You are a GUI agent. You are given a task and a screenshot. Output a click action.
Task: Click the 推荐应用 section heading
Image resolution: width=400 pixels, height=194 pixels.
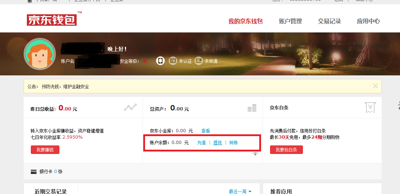(281, 191)
